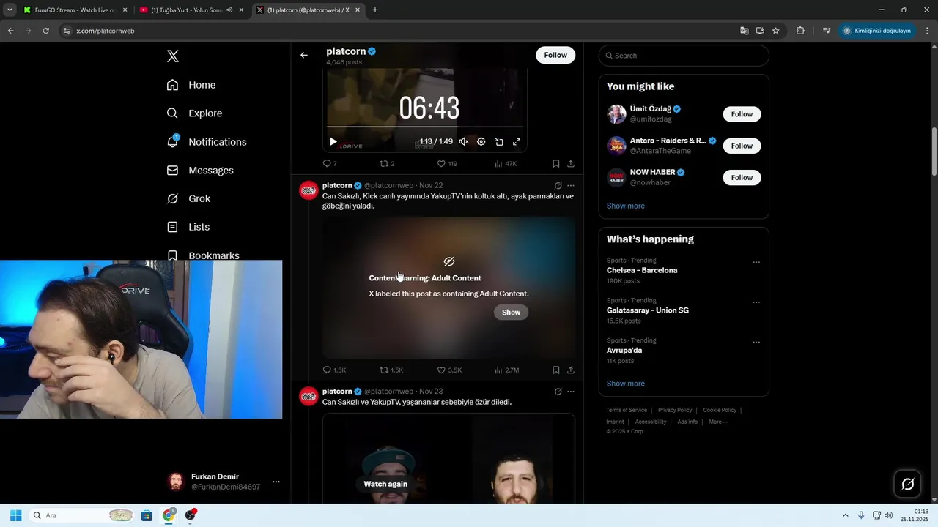
Task: Repost the post with 1.5K reposts
Action: (391, 370)
